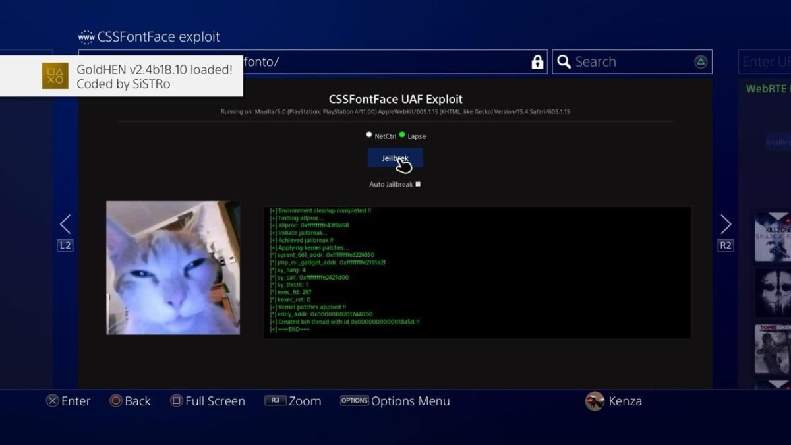This screenshot has height=445, width=791.
Task: Click the CSSFontFace UAF Exploit heading
Action: [395, 100]
